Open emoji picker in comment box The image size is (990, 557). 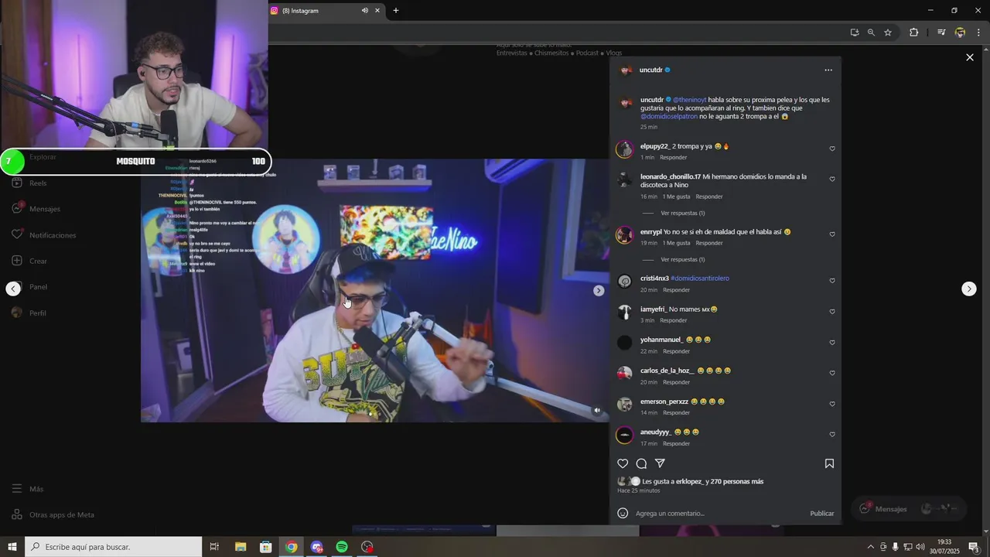(x=623, y=513)
